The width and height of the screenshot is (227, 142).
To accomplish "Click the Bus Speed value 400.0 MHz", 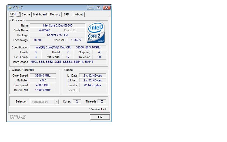I will (x=43, y=85).
